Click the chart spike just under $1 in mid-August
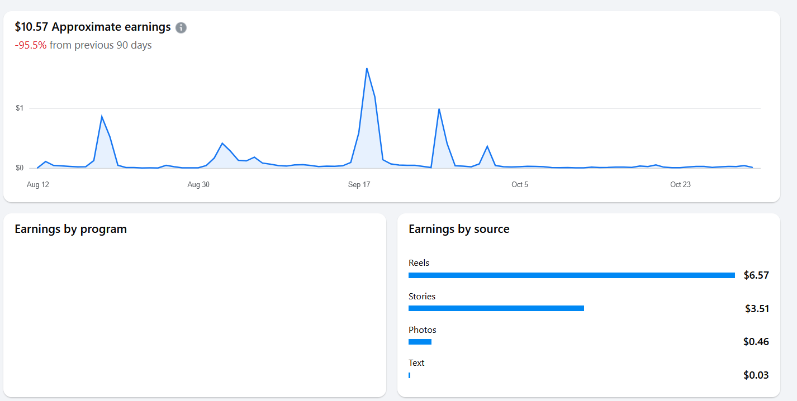 click(102, 117)
